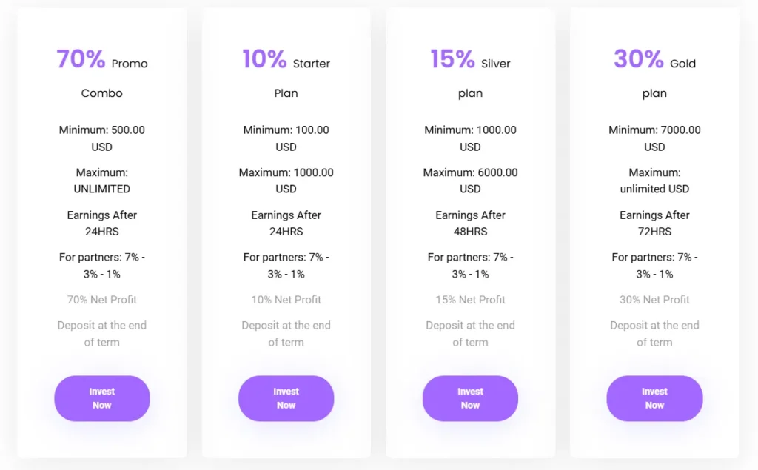Choose Invest Now on the Gold plan
This screenshot has height=470, width=758.
click(x=654, y=398)
